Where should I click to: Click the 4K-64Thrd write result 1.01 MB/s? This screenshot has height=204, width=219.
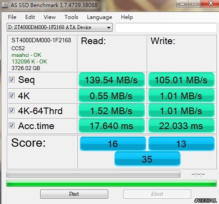(x=181, y=111)
